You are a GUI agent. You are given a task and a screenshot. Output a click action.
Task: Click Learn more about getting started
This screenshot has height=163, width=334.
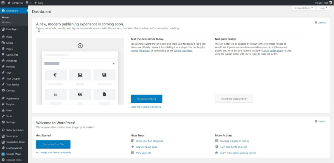(x=238, y=153)
